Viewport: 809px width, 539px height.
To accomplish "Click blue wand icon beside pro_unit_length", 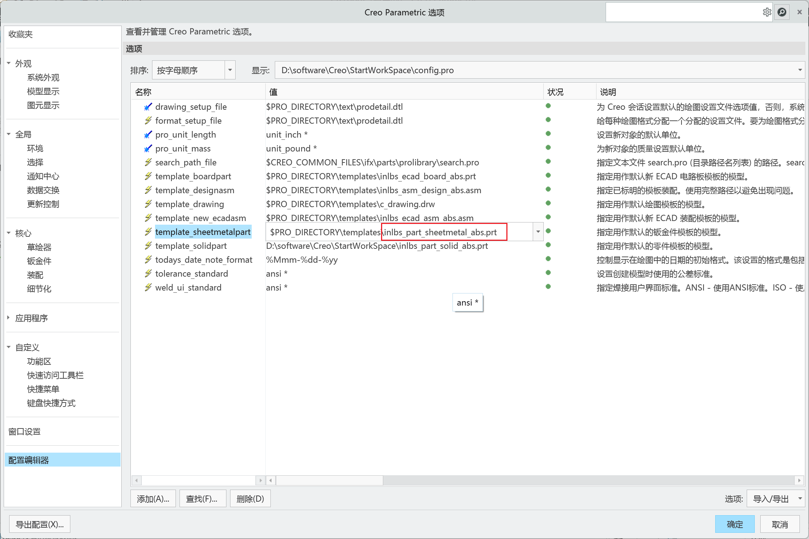I will (148, 134).
